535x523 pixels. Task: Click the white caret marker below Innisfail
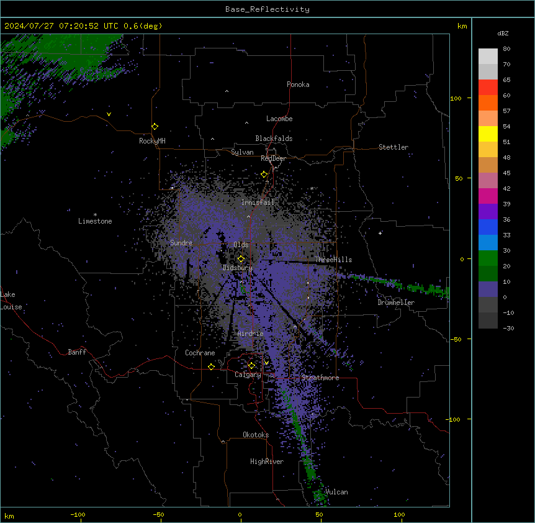click(x=248, y=216)
